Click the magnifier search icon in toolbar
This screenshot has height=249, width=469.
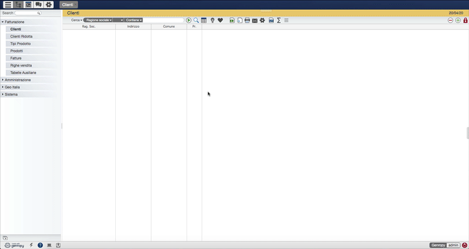[196, 20]
